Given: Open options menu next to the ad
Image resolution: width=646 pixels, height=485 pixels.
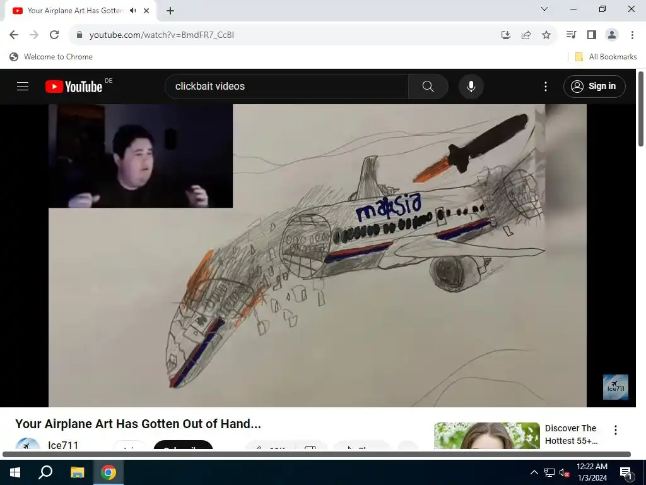Looking at the screenshot, I should 616,430.
